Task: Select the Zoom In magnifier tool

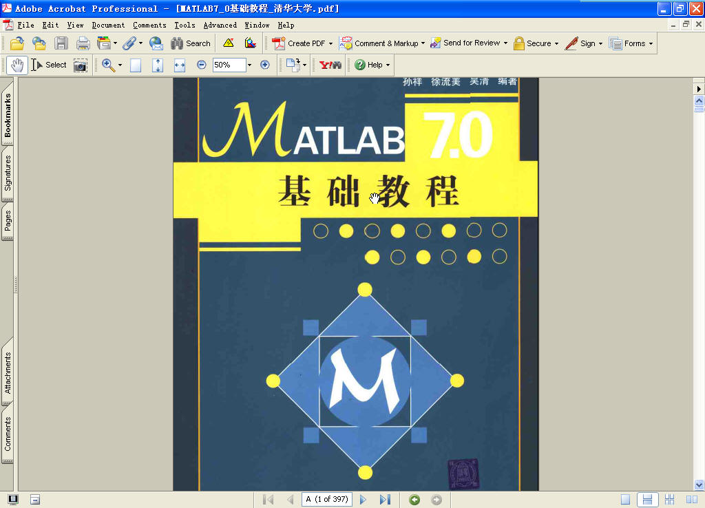Action: point(108,65)
